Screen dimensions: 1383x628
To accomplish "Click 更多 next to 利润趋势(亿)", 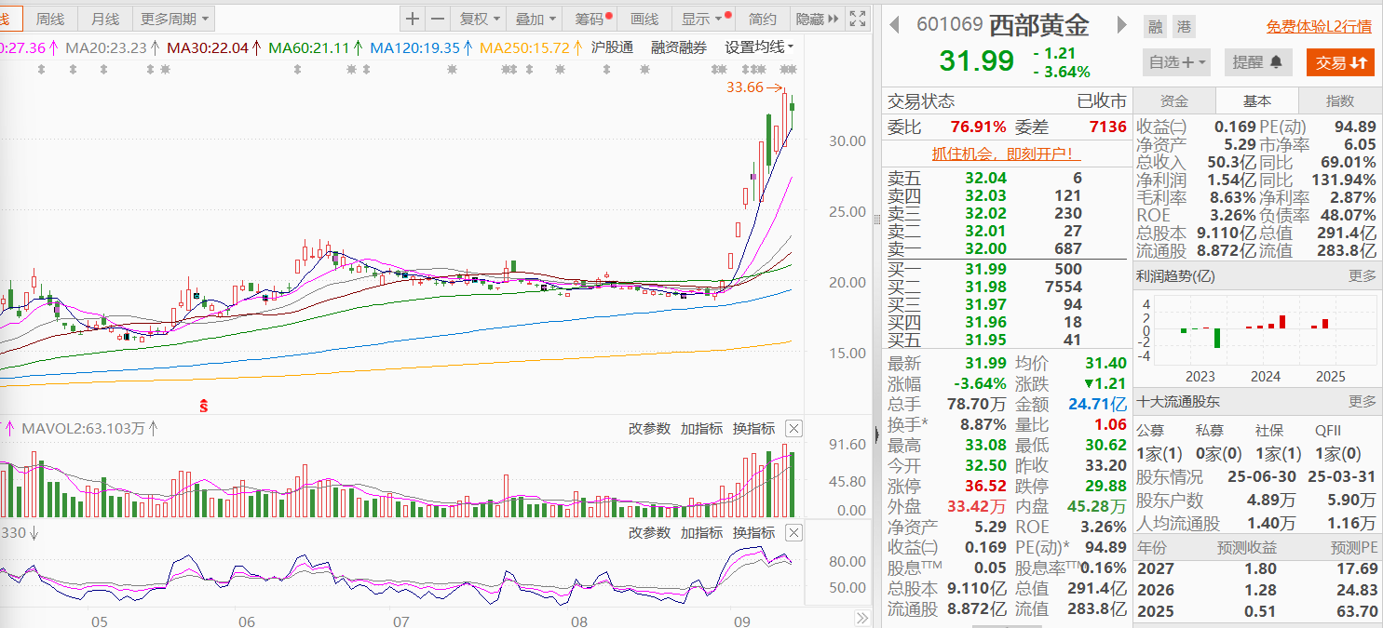I will (1362, 275).
